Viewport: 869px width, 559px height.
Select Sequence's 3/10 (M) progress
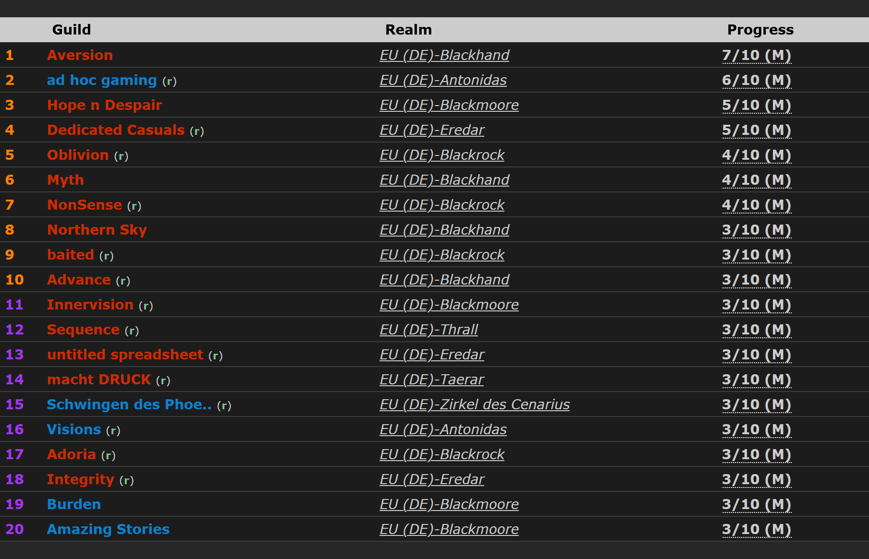coord(757,330)
